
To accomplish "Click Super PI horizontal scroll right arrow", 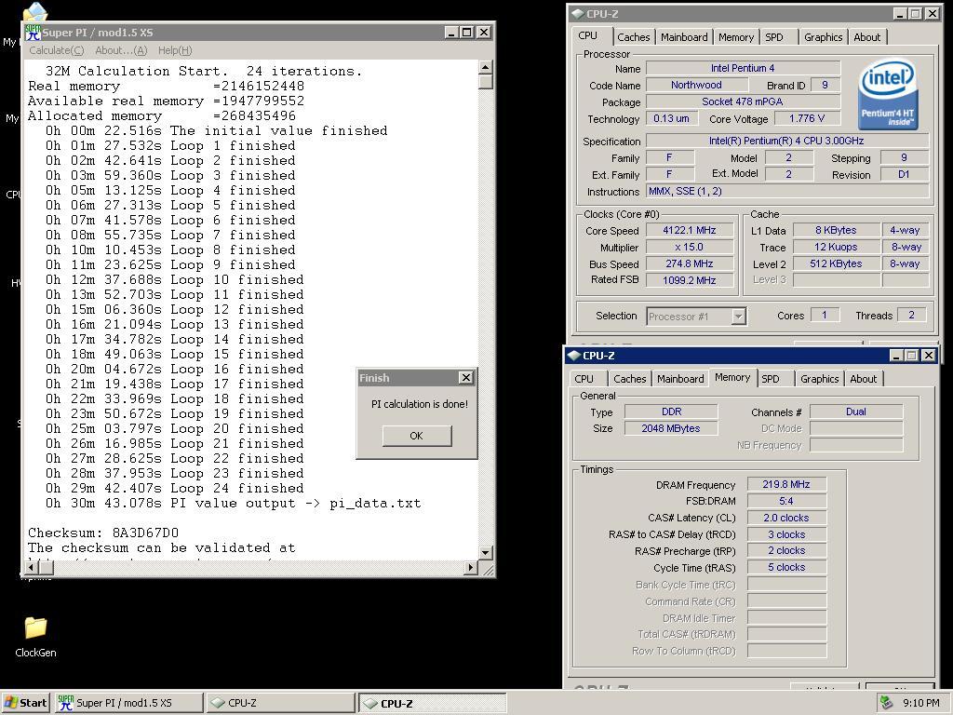I will pyautogui.click(x=470, y=567).
